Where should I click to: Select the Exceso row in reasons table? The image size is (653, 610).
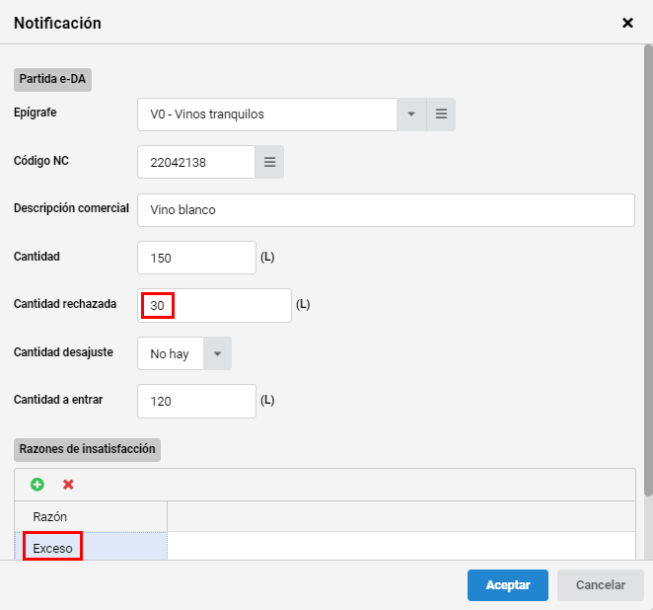[x=91, y=547]
